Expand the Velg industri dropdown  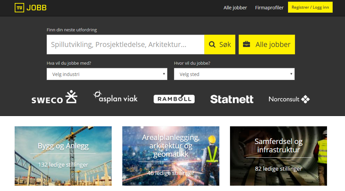click(107, 74)
